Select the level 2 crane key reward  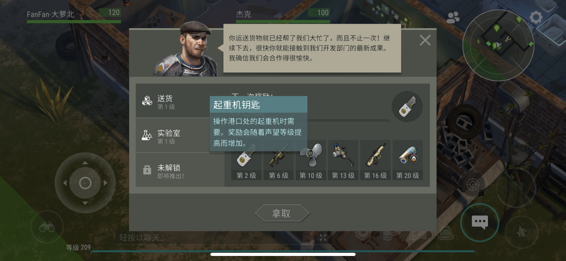tap(246, 160)
